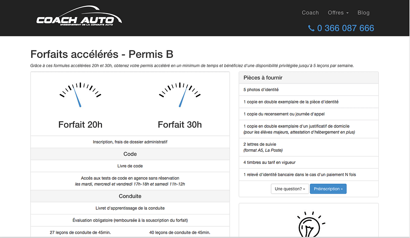Click the Coach Auto logo

pos(79,17)
